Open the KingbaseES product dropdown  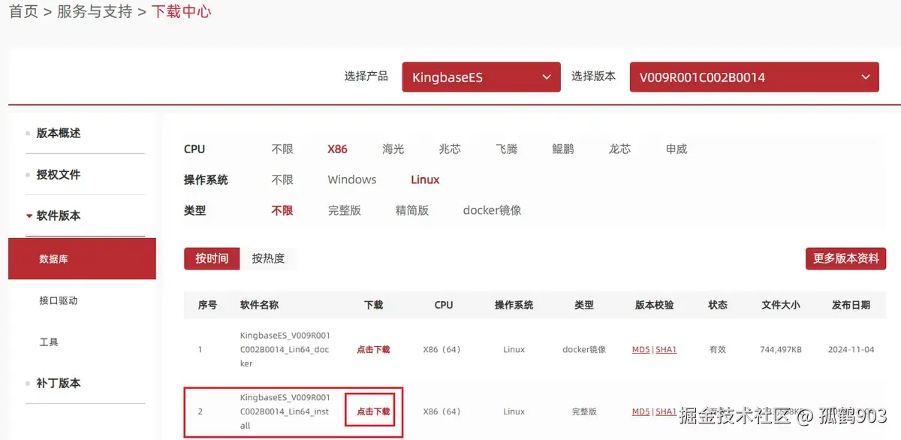(481, 77)
